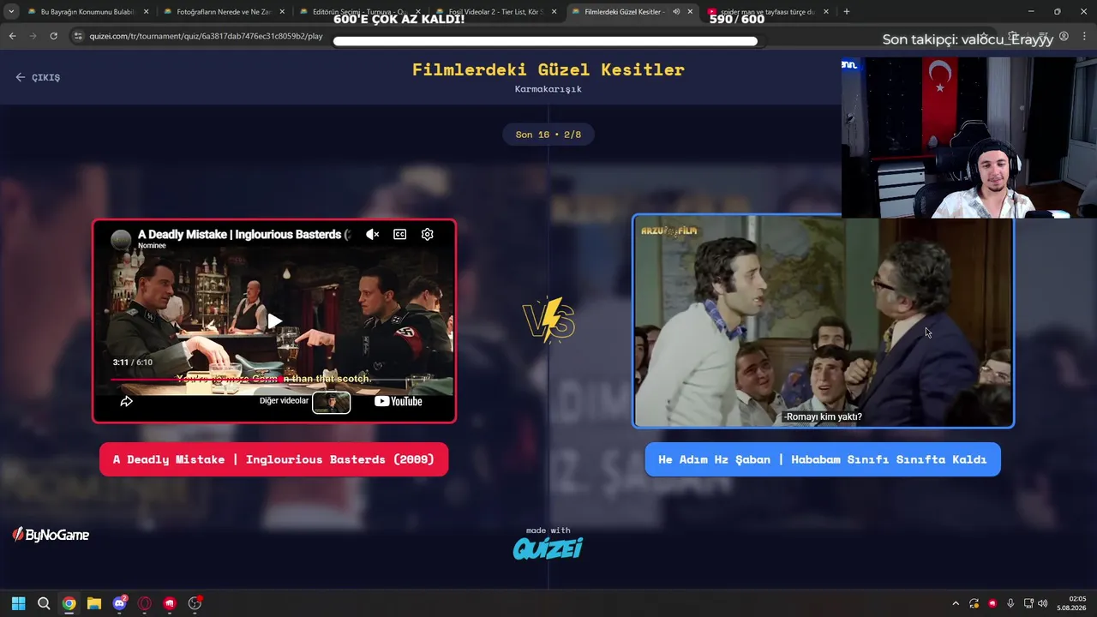Close the 'Fotoğrafların Nerede' tab
This screenshot has width=1097, height=617.
282,12
